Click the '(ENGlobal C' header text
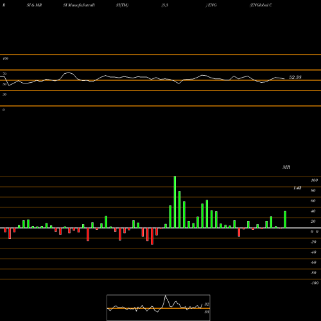Image resolution: width=321 pixels, height=321 pixels. [x=261, y=5]
